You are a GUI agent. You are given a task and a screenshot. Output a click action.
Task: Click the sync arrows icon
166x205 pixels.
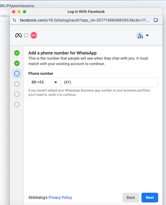tap(26, 35)
